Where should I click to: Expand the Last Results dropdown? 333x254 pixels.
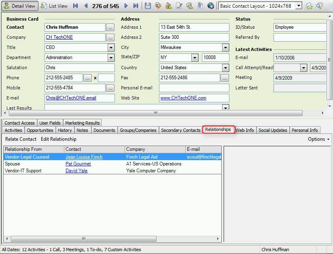point(225,107)
